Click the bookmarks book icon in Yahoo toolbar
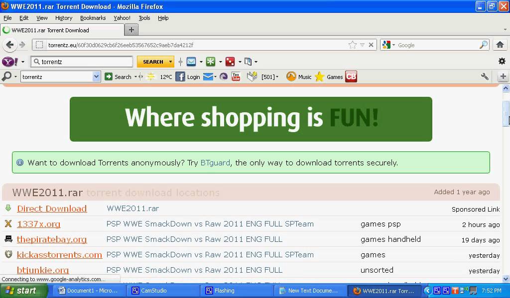The image size is (510, 298). pos(248,61)
